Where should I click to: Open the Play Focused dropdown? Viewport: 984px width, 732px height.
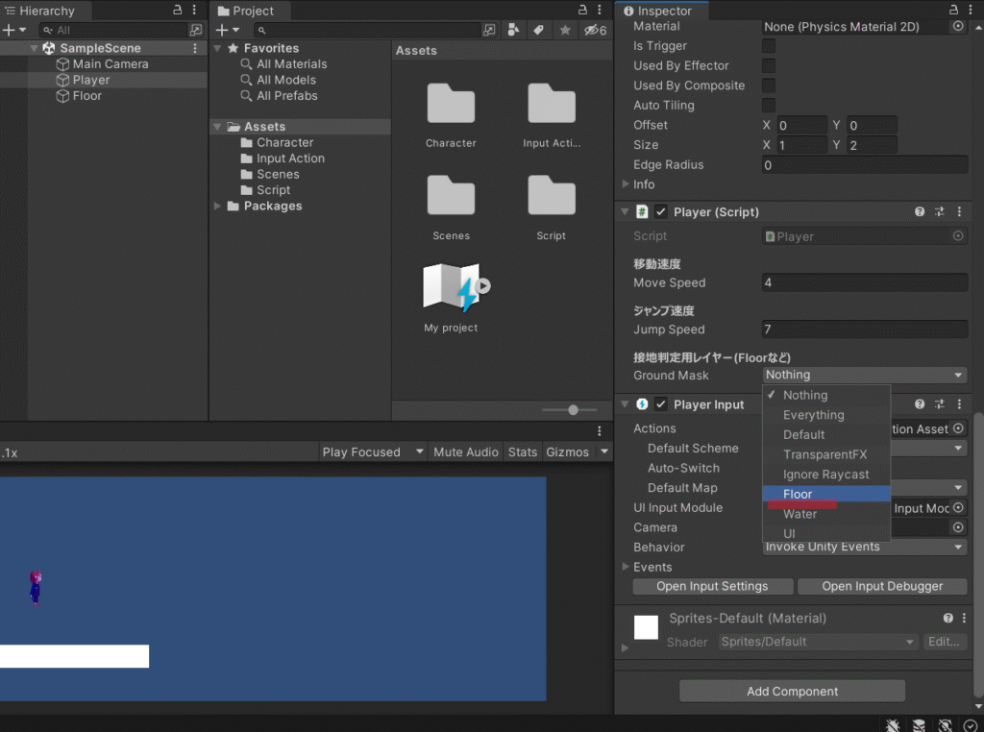tap(373, 452)
